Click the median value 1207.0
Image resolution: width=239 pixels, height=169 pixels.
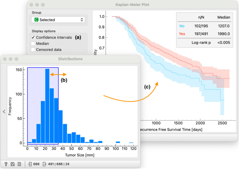click(224, 26)
